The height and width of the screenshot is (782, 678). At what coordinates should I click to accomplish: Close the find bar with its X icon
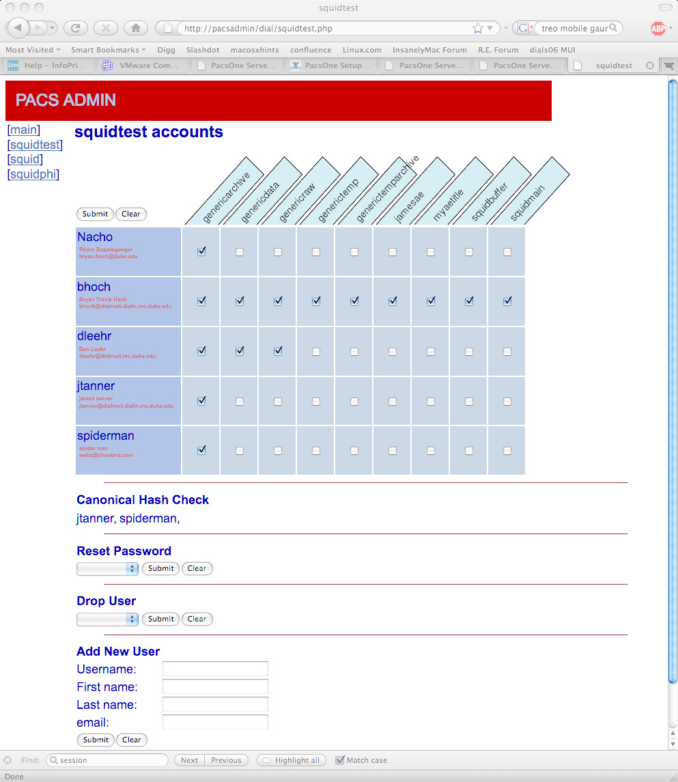pos(8,760)
